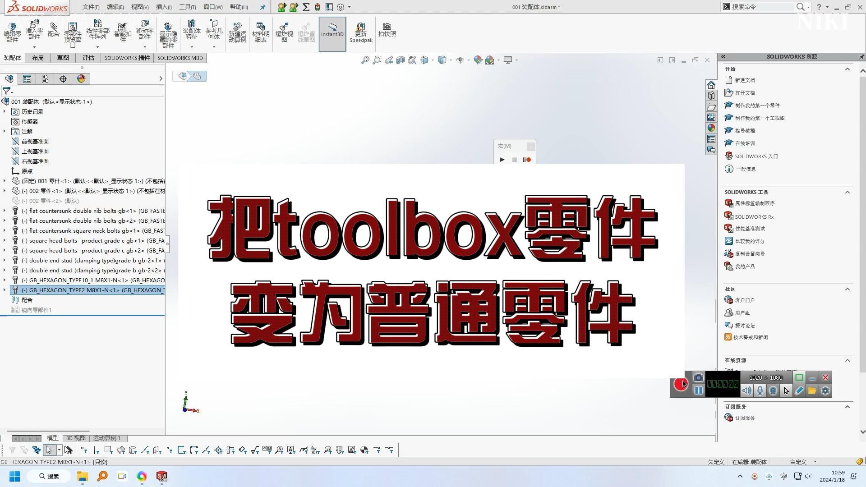Viewport: 866px width, 487px height.
Task: Switch to 运动算例 1 tab
Action: click(x=107, y=438)
